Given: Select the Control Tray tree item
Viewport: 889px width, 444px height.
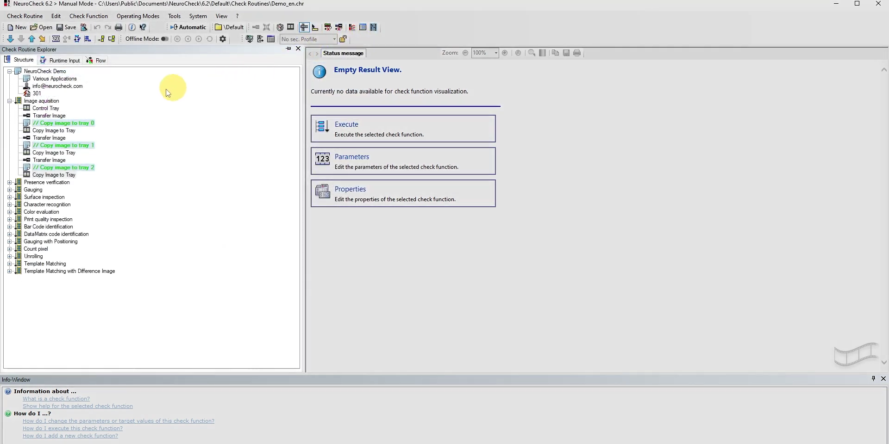Looking at the screenshot, I should 46,108.
